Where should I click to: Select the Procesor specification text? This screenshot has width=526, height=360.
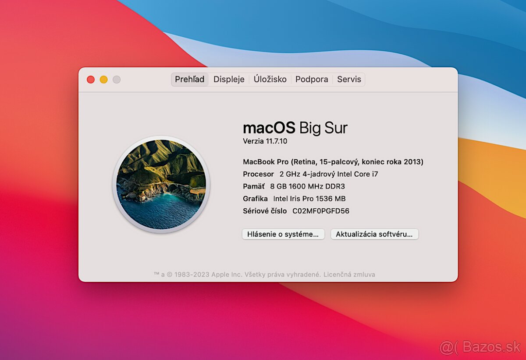tap(310, 174)
